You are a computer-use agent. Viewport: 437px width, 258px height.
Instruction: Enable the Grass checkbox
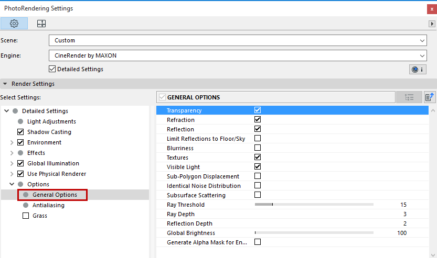26,216
